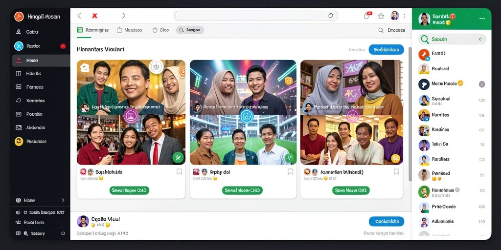The image size is (501, 250).
Task: Click the loen ira link
Action: [x=357, y=50]
